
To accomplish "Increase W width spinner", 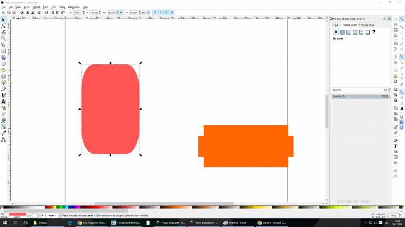I will pyautogui.click(x=117, y=12).
